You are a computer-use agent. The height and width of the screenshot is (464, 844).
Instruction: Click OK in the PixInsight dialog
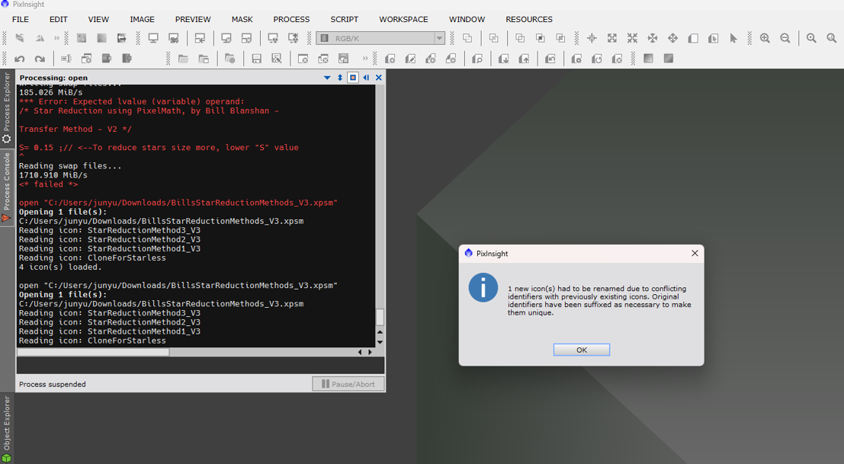point(582,350)
